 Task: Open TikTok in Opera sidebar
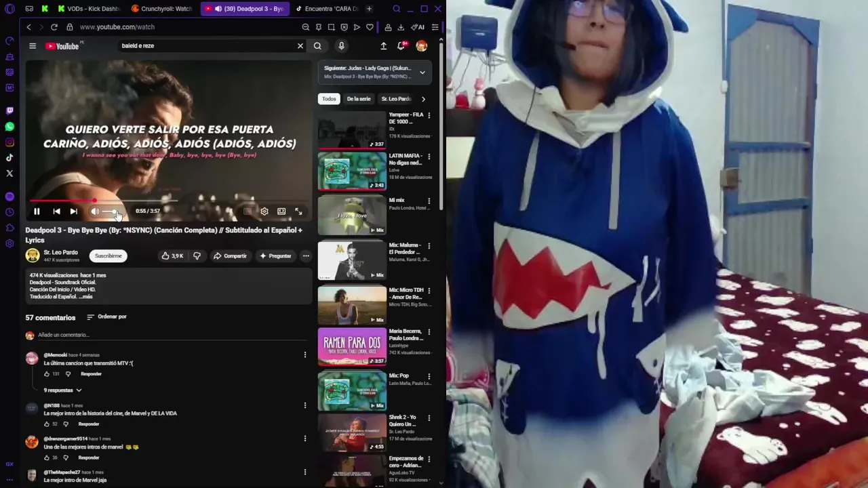pyautogui.click(x=9, y=158)
